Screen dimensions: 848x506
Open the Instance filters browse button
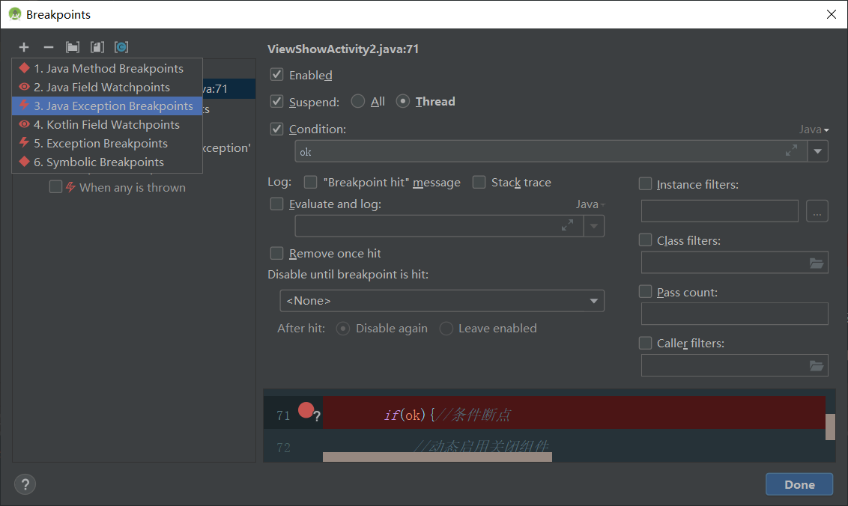pos(817,211)
